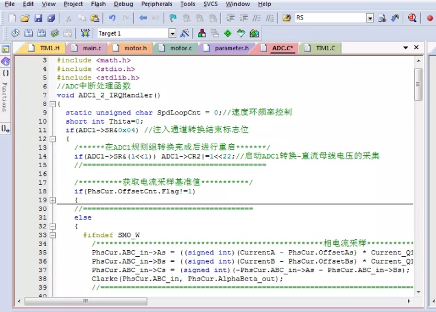Download to flash with the LOAD icon
436x312 pixels.
(x=85, y=33)
